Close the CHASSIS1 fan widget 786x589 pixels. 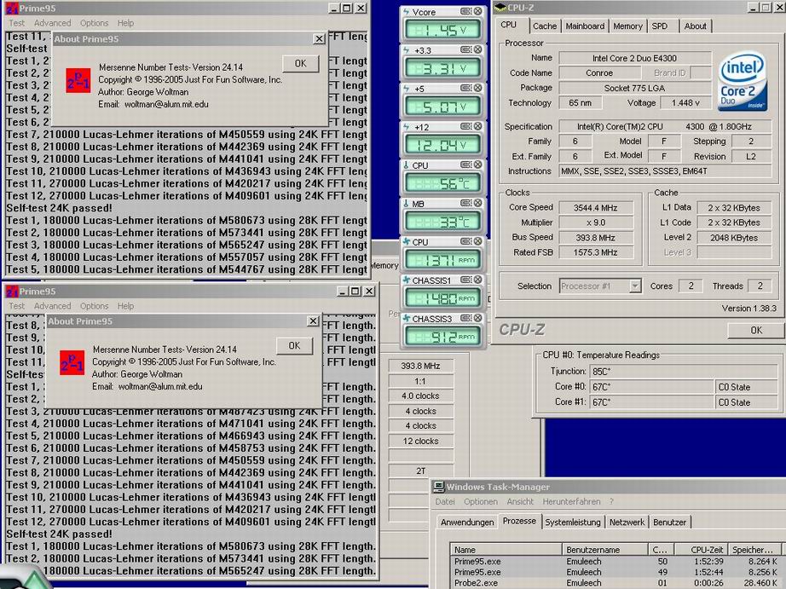coord(478,280)
